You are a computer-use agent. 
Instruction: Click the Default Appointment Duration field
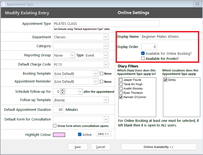tap(58, 109)
